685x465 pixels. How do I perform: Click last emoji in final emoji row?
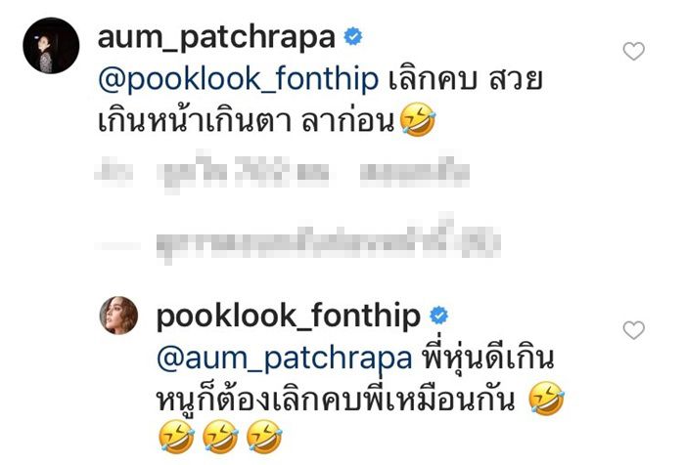tap(264, 437)
